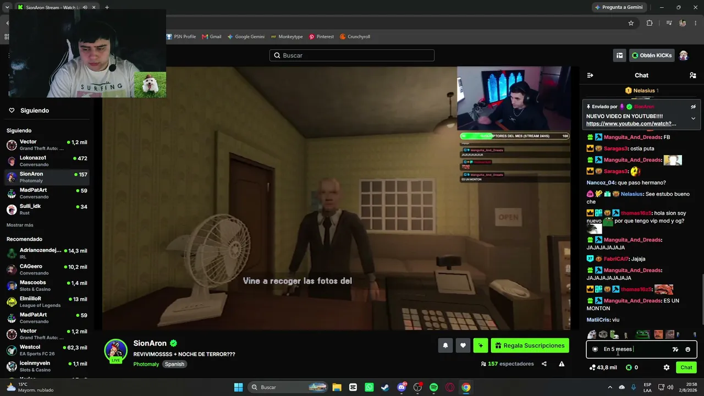Open Spotify from the taskbar
704x396 pixels.
[x=433, y=387]
